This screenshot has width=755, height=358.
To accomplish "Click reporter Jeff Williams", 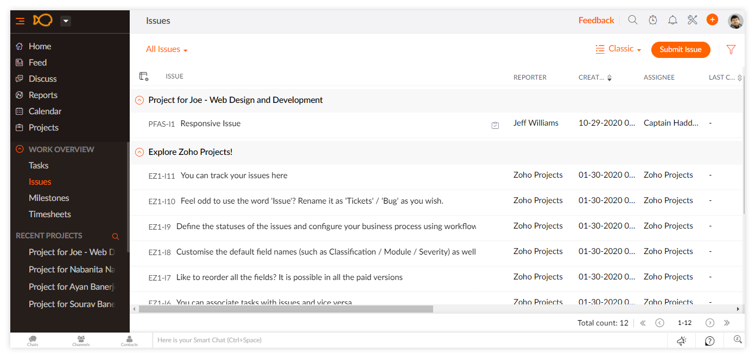I will pyautogui.click(x=536, y=123).
